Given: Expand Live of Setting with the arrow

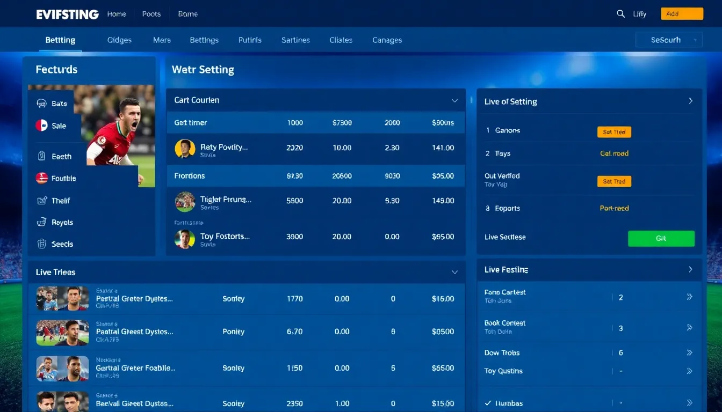Looking at the screenshot, I should [691, 100].
